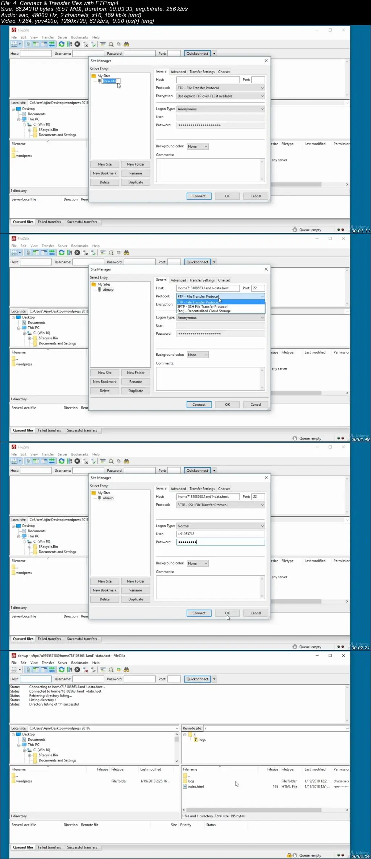Click Cancel in Site Manager with Normal logon type
Image resolution: width=371 pixels, height=859 pixels.
(x=256, y=613)
